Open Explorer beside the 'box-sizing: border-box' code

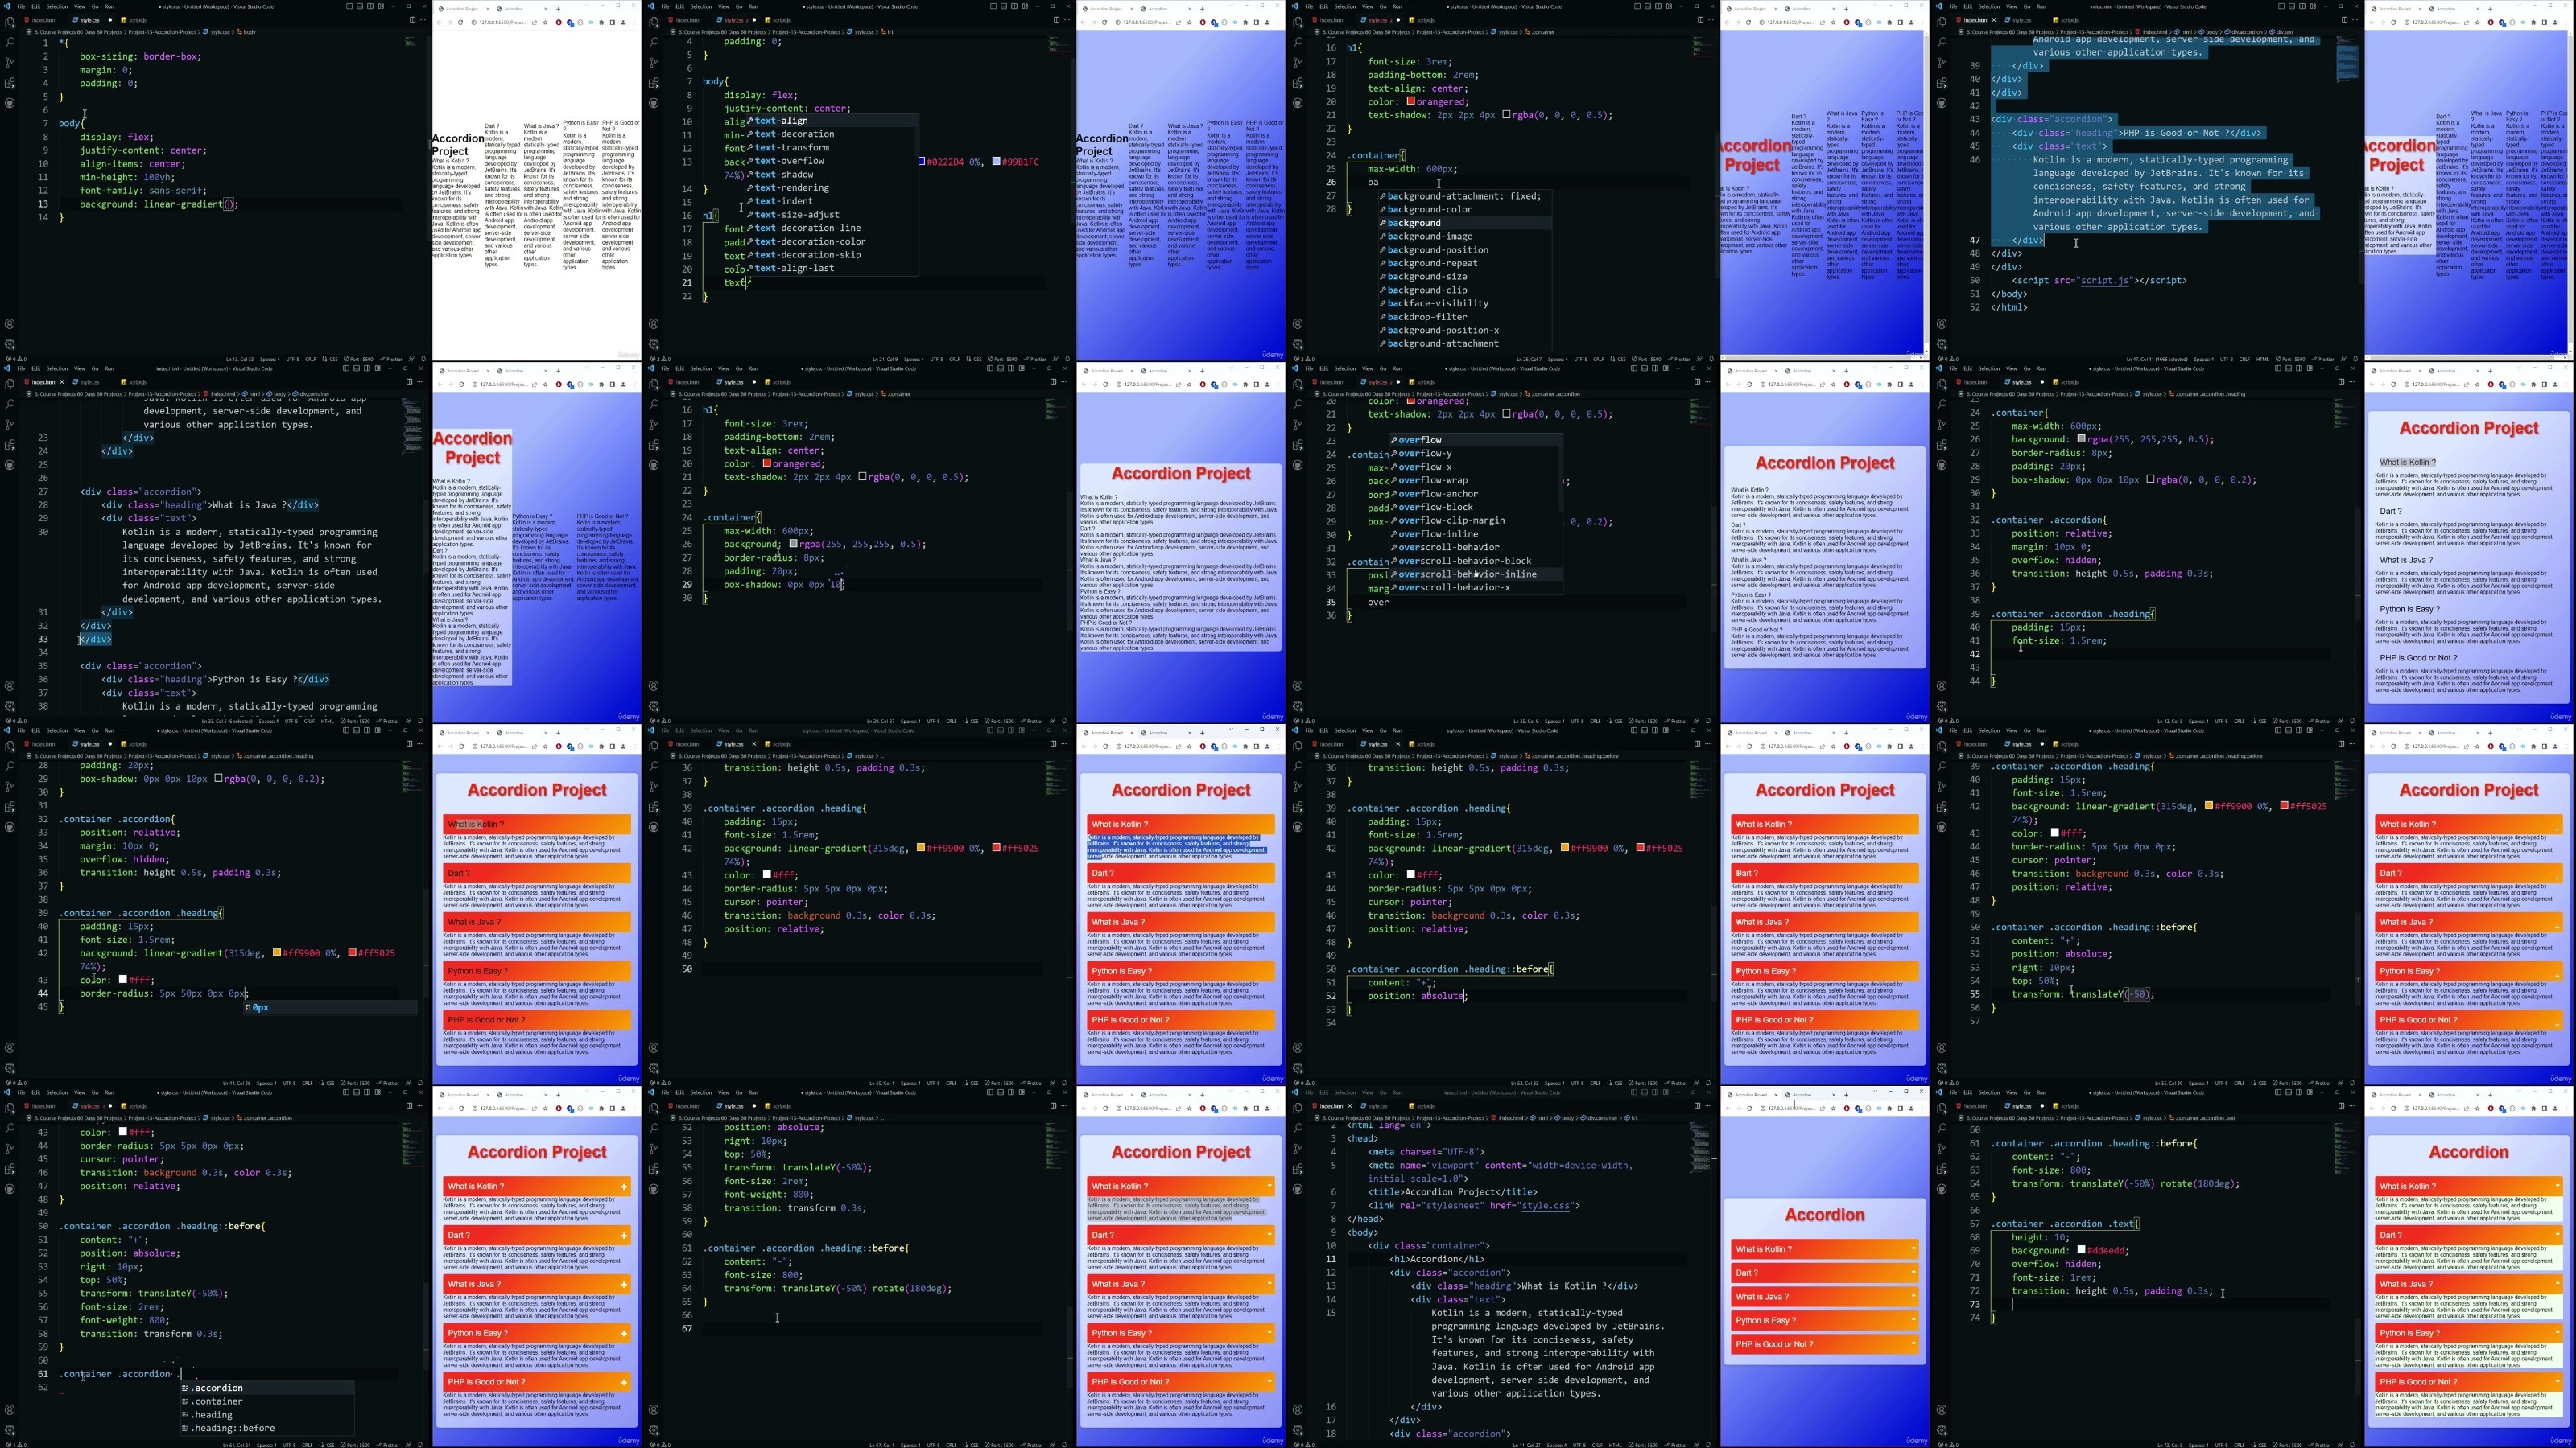pyautogui.click(x=10, y=22)
